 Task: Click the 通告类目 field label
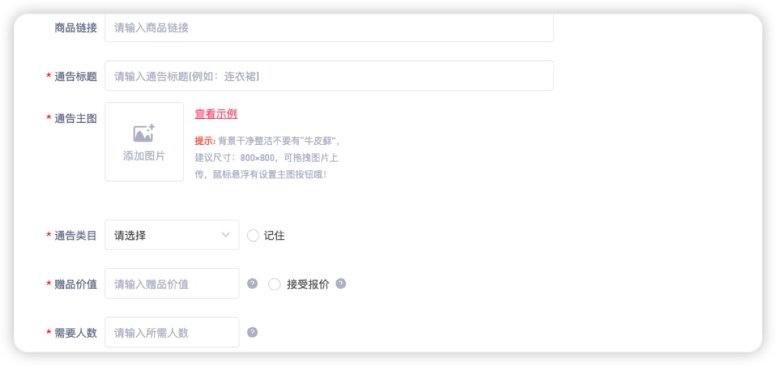pos(76,236)
